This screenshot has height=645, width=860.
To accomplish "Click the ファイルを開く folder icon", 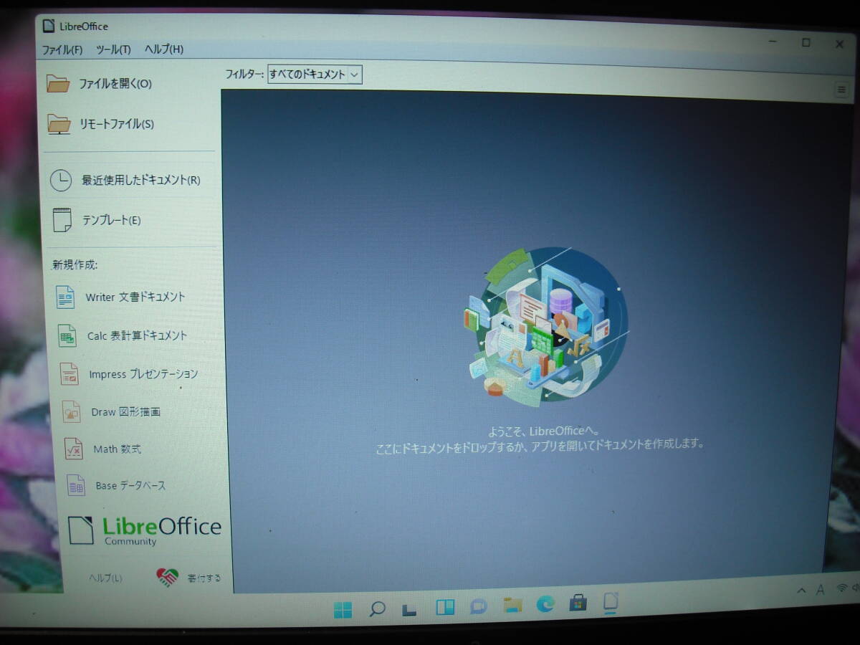I will pyautogui.click(x=58, y=83).
